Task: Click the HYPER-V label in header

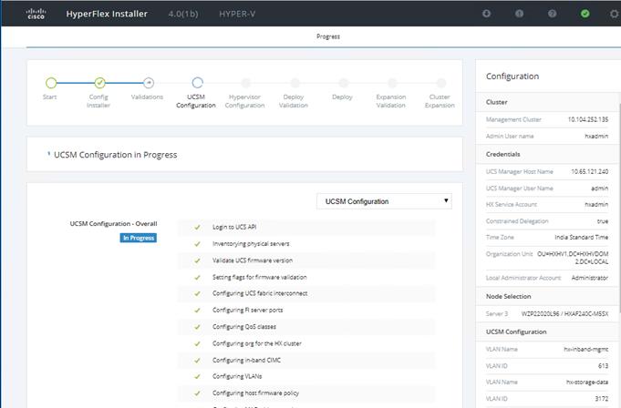Action: (x=237, y=14)
